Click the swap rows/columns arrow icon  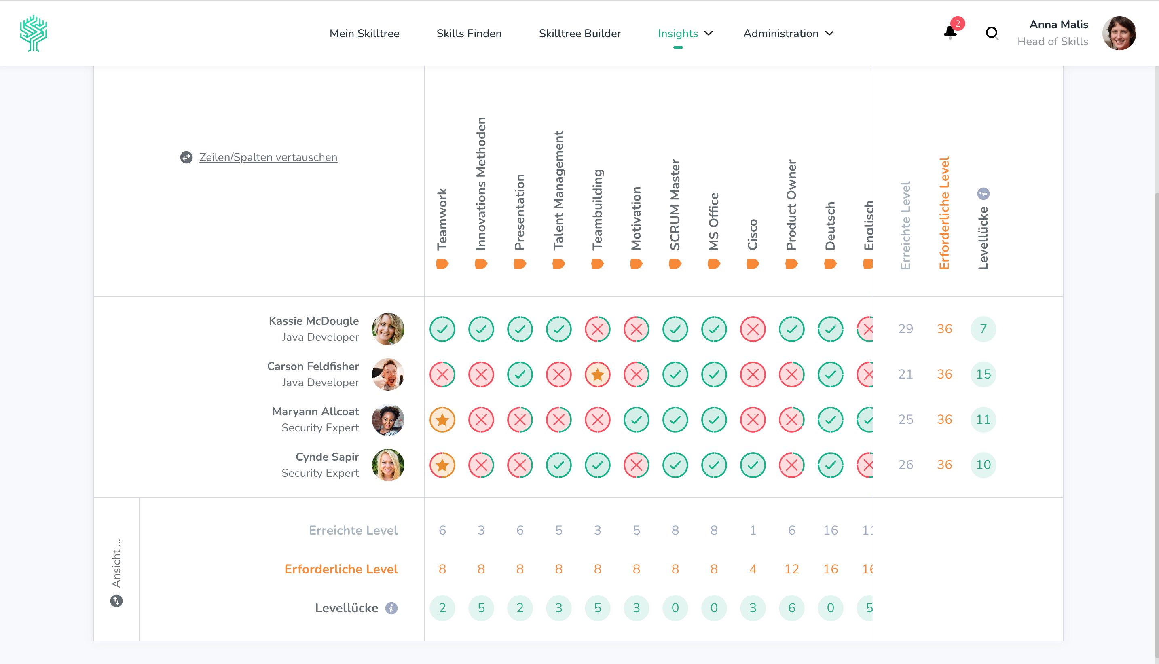pyautogui.click(x=186, y=157)
